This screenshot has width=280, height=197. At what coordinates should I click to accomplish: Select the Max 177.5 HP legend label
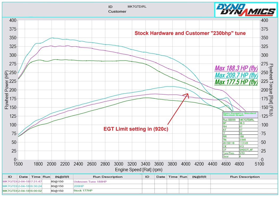point(236,82)
